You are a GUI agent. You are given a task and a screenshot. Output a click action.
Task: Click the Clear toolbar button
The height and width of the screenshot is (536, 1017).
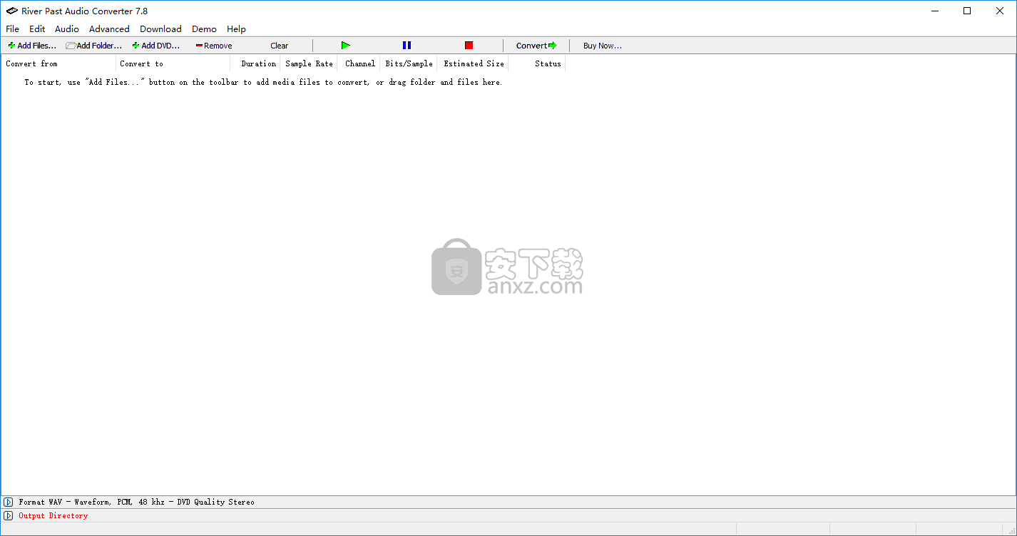pos(280,46)
